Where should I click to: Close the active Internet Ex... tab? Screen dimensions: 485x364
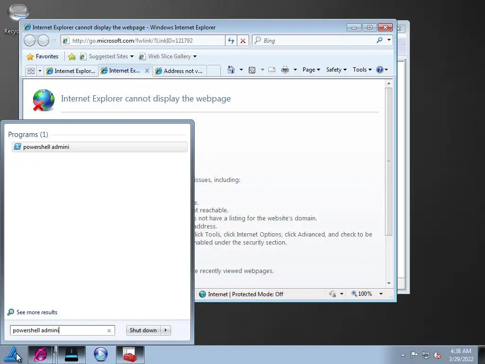tap(147, 71)
